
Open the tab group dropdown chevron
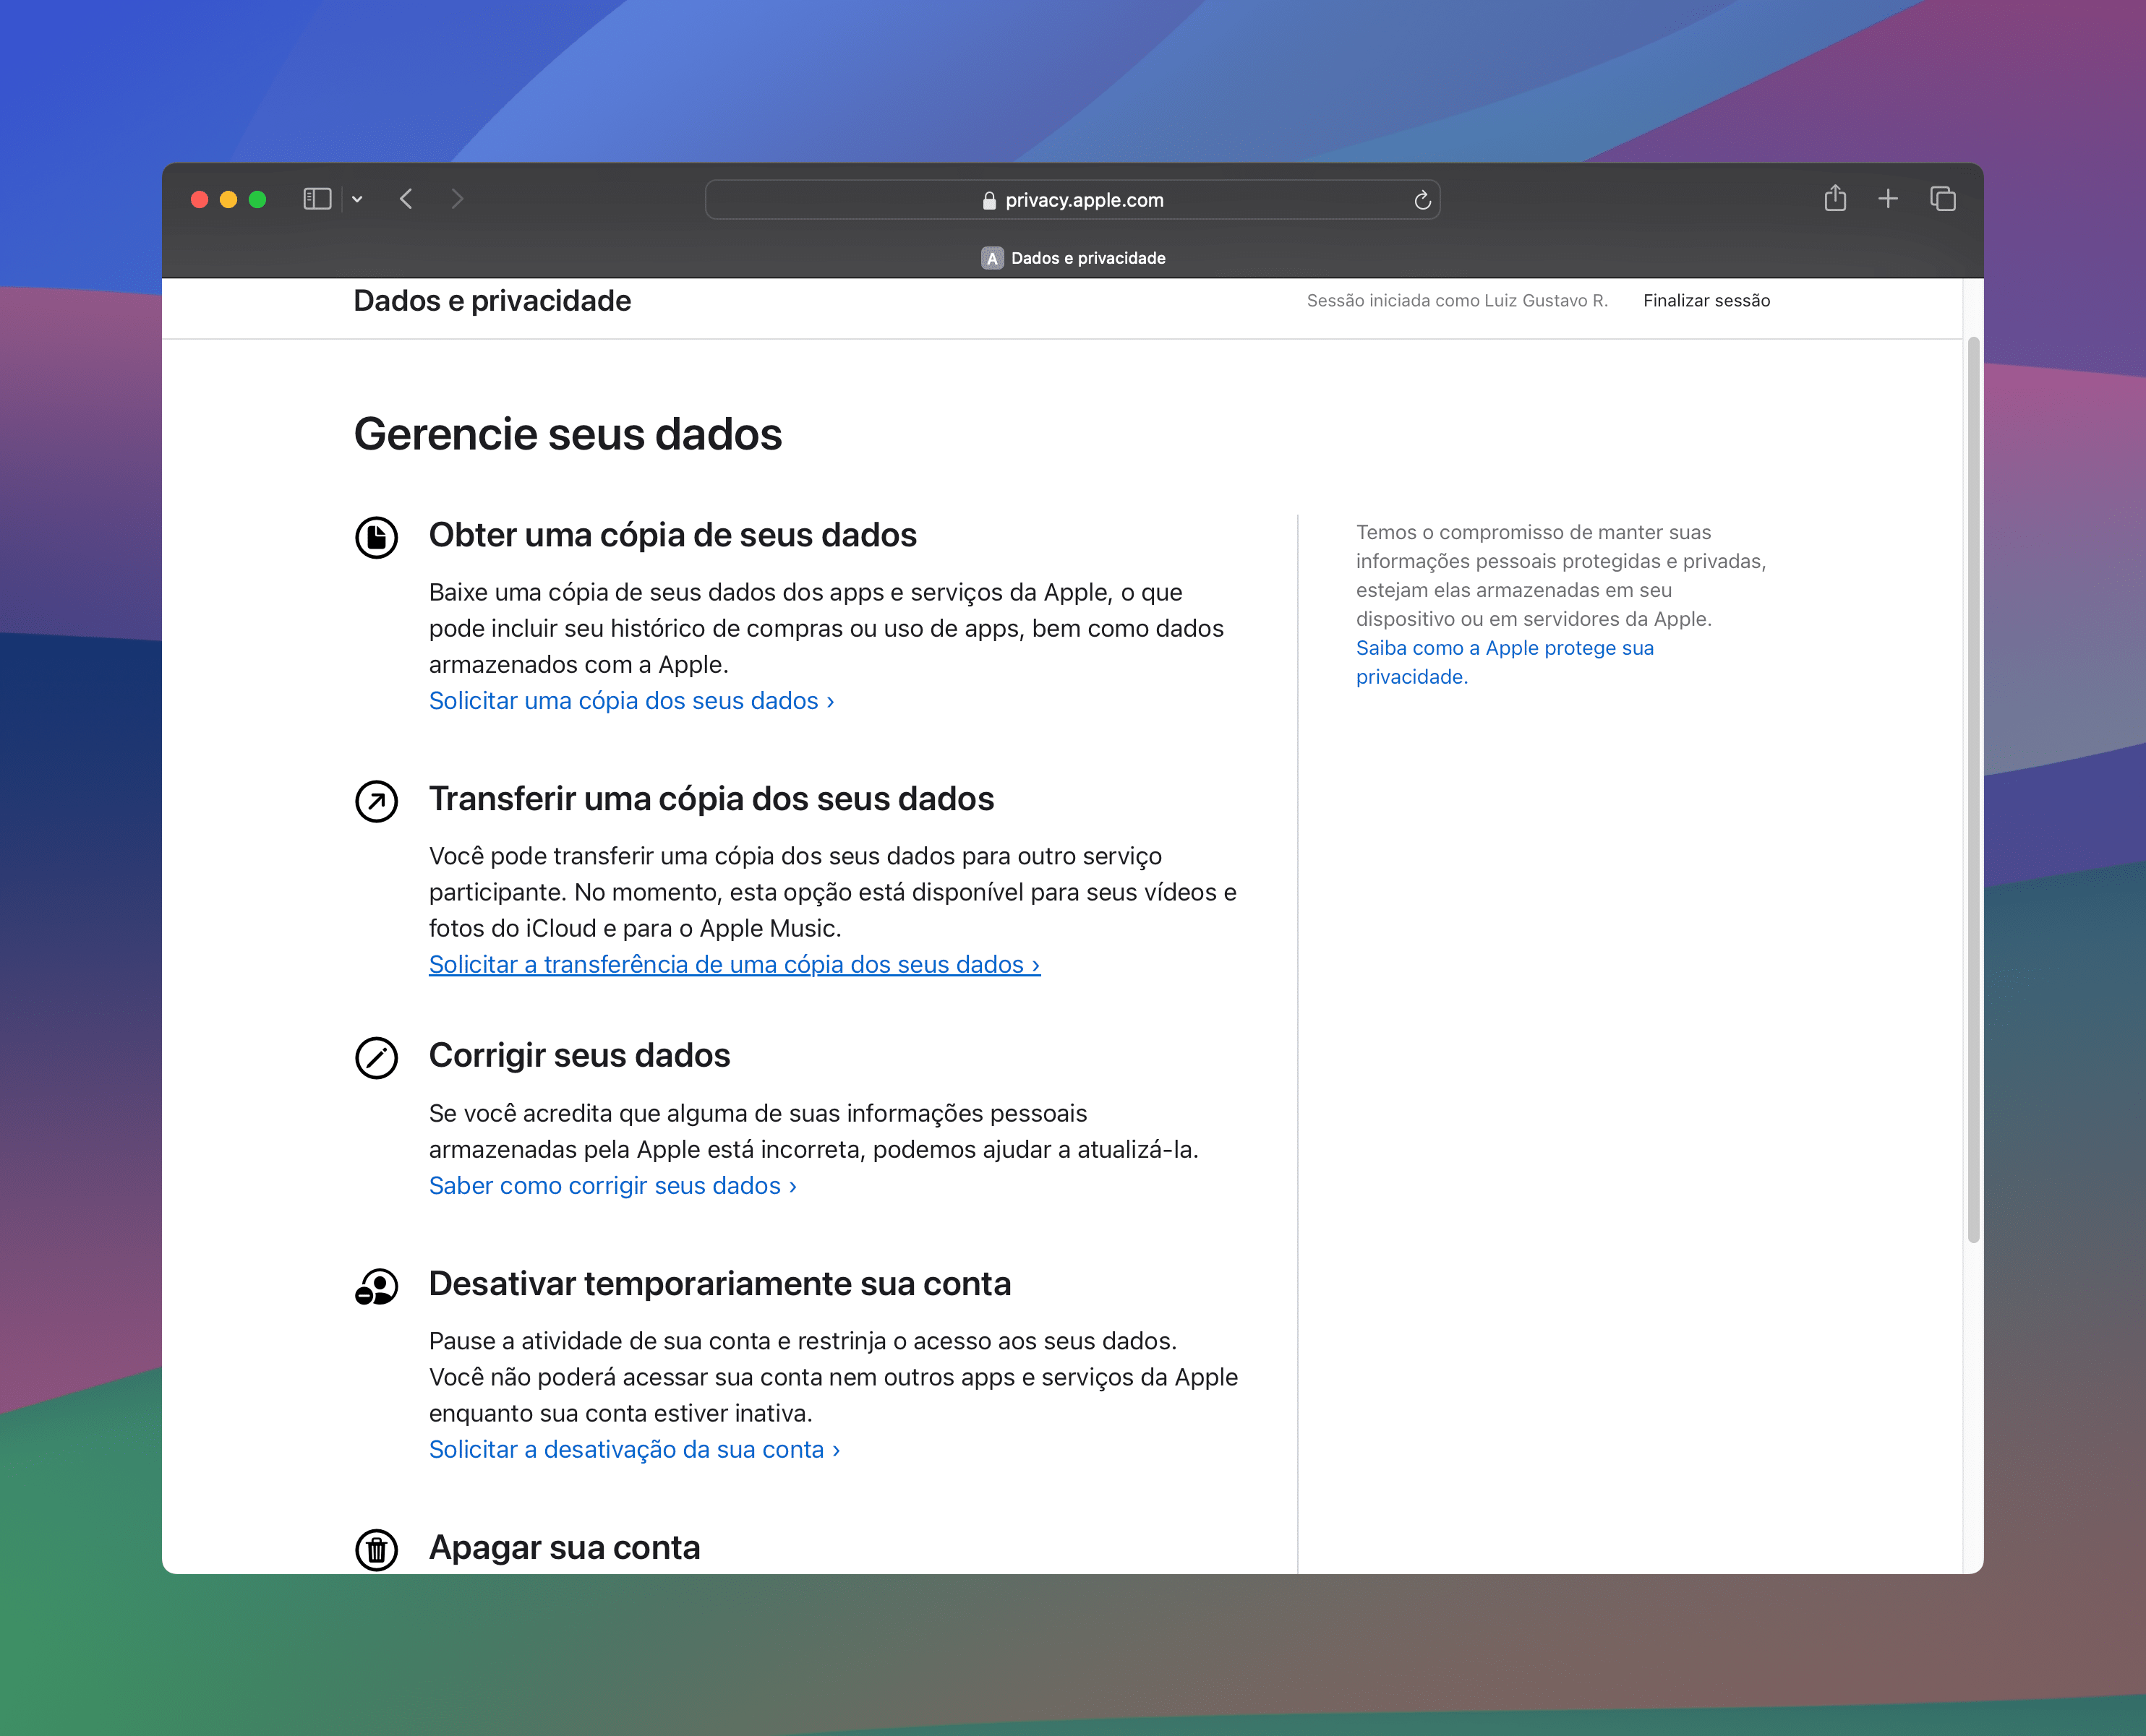357,199
